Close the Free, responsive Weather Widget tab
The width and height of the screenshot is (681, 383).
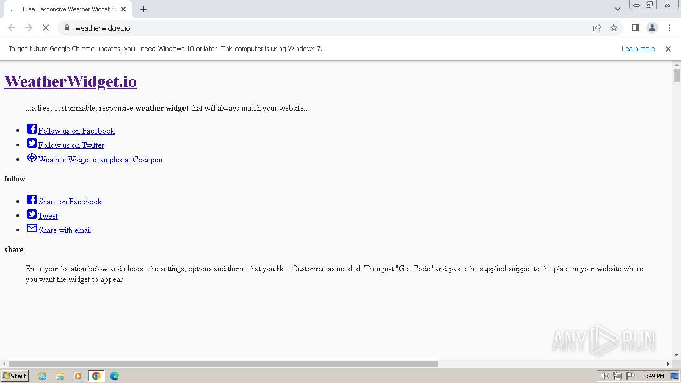(123, 9)
